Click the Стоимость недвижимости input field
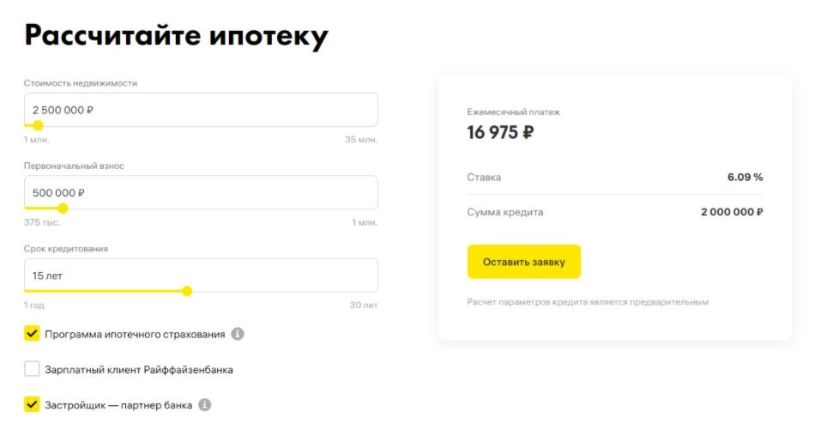This screenshot has width=827, height=442. pyautogui.click(x=201, y=110)
